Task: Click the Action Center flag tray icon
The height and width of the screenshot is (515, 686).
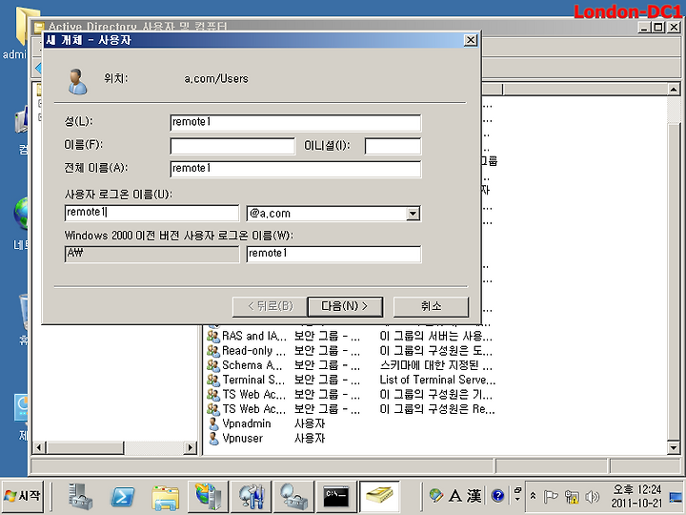Action: [551, 496]
